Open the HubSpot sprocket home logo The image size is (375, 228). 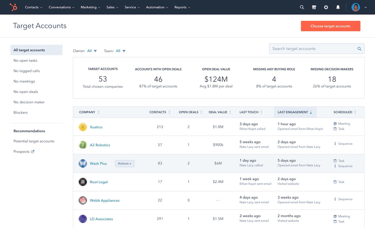pyautogui.click(x=13, y=7)
